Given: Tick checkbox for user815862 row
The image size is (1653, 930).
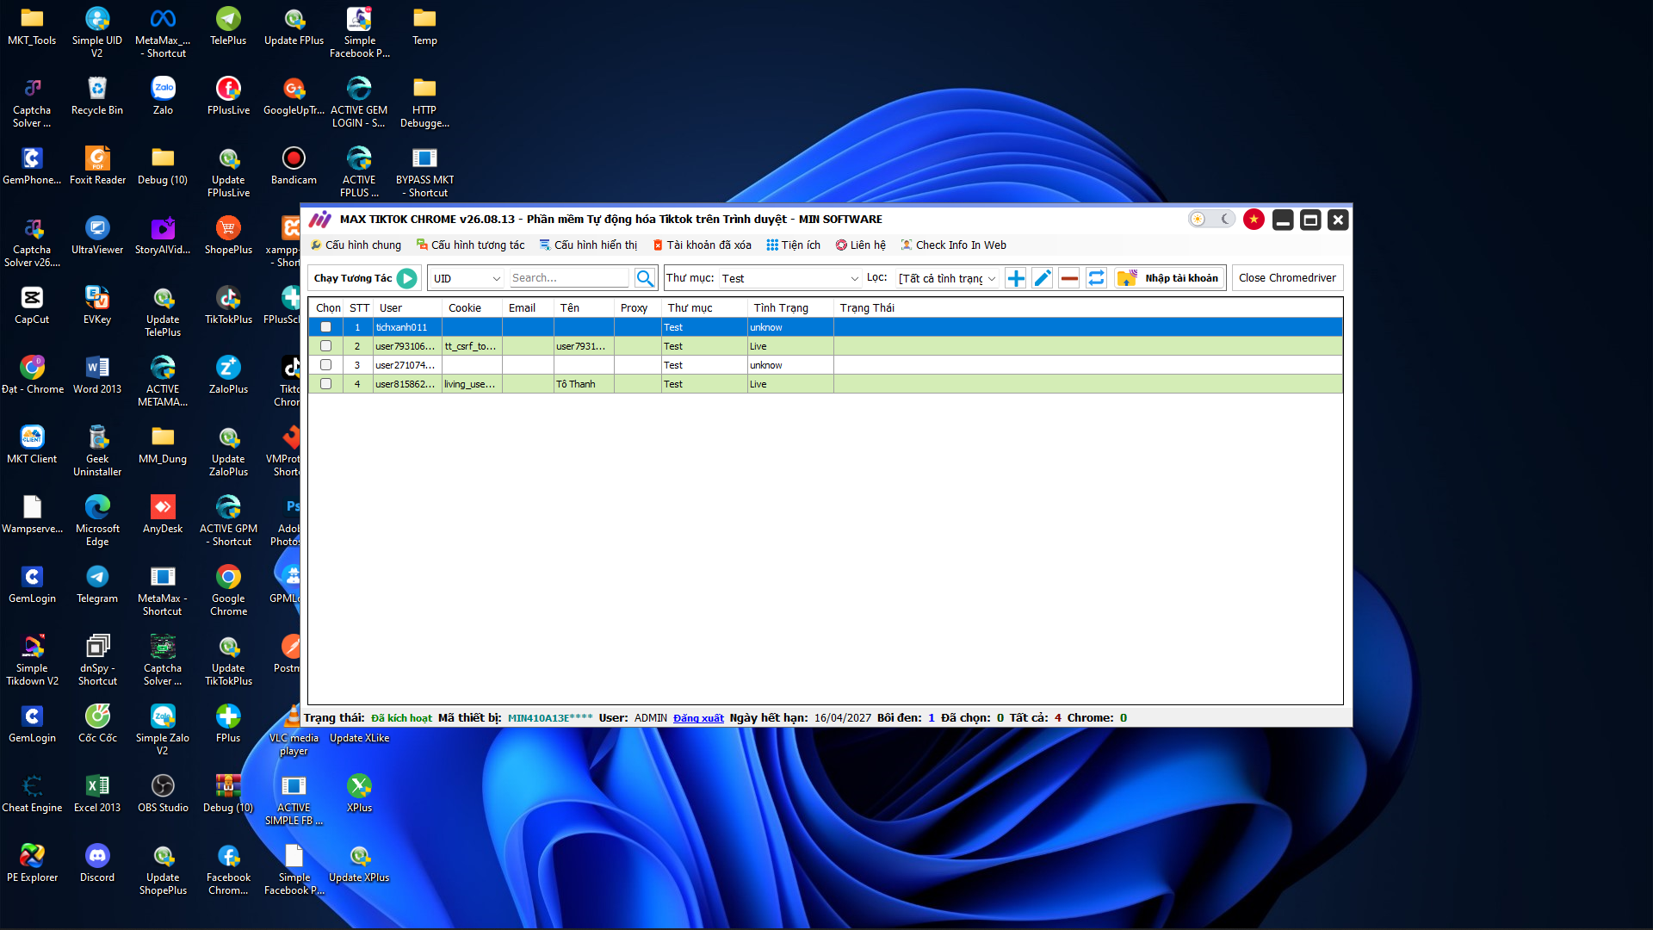Looking at the screenshot, I should click(325, 384).
